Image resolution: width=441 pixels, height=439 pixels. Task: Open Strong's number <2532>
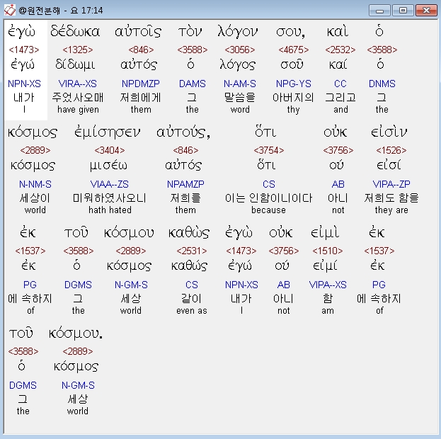point(340,50)
